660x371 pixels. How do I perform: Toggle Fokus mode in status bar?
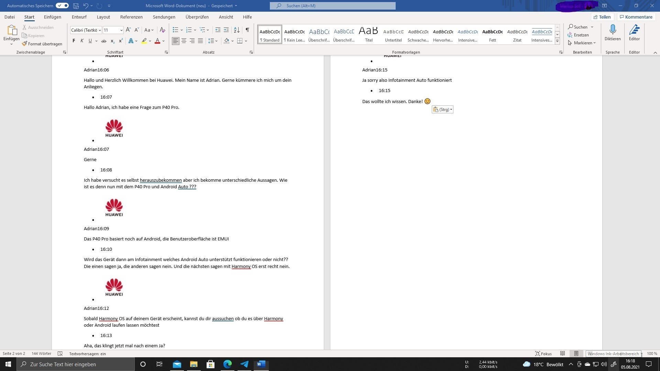click(543, 353)
